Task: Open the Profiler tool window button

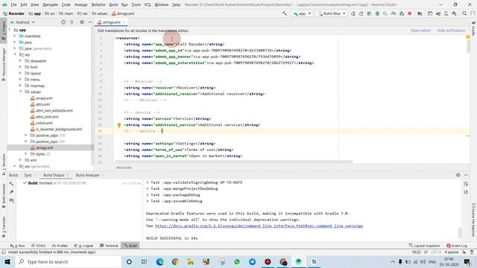Action: [x=60, y=246]
